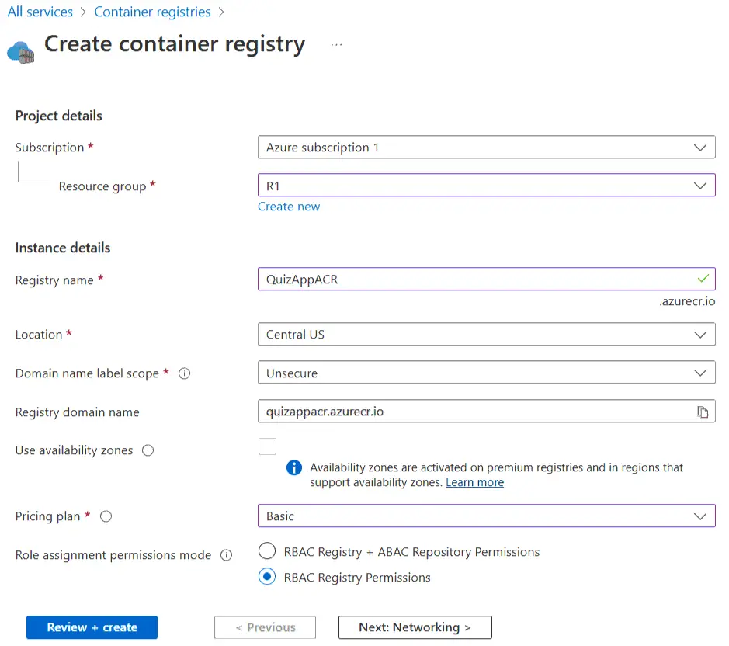The image size is (729, 646).
Task: Show Role assignment permissions mode info tooltip
Action: 226,555
